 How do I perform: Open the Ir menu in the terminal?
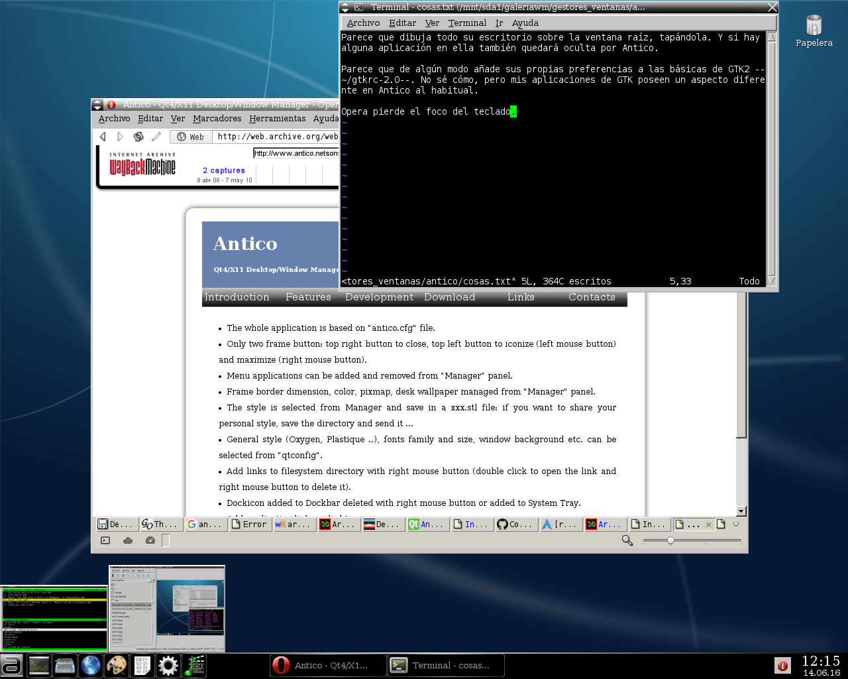point(499,23)
